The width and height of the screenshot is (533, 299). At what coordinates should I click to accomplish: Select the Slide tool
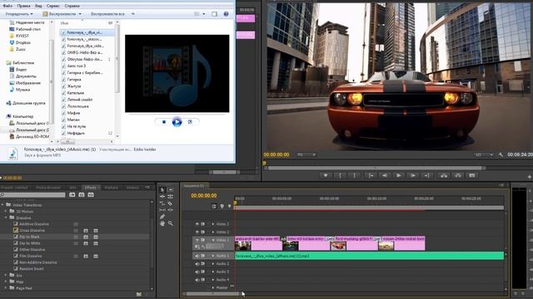[x=170, y=210]
